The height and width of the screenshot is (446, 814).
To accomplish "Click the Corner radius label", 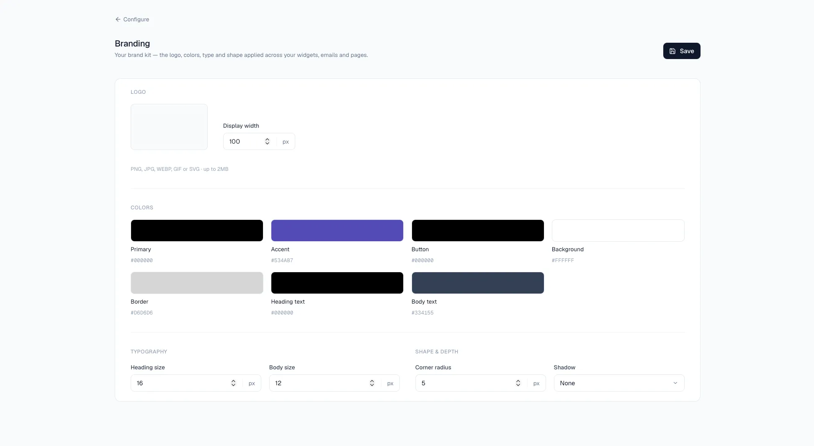I will tap(433, 367).
